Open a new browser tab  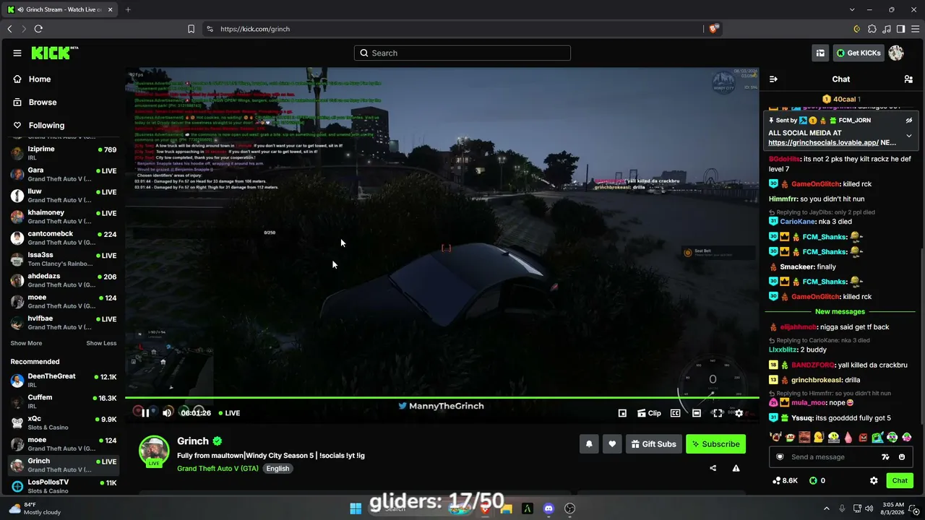pos(128,9)
